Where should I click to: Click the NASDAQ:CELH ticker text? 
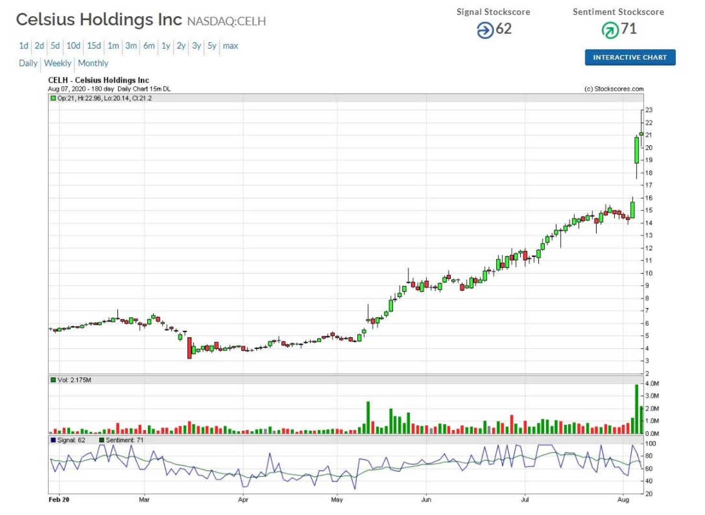click(x=226, y=21)
